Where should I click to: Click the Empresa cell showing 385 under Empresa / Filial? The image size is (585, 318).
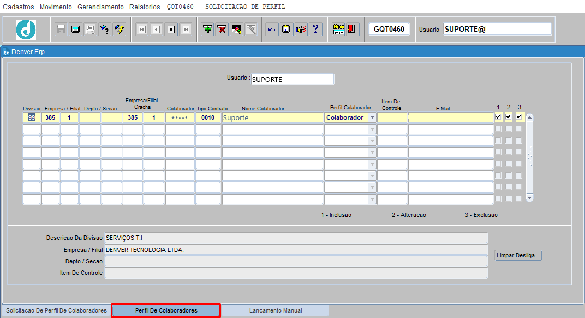tap(50, 117)
